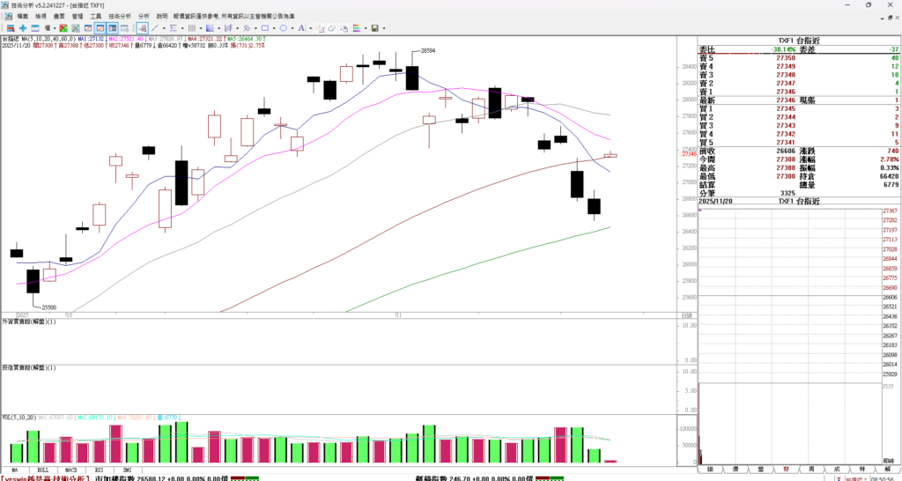Screen dimensions: 902x481
Task: Click the blue crosshair plus toolbar icon
Action: 23,28
